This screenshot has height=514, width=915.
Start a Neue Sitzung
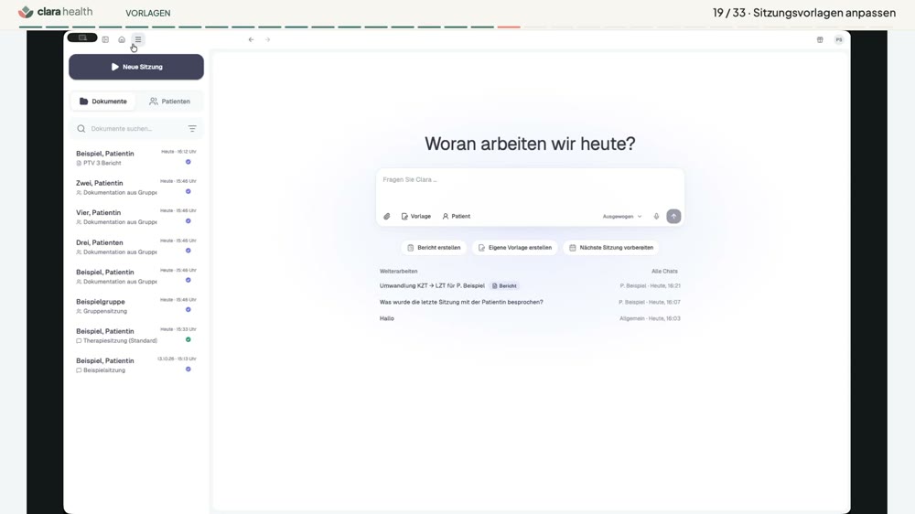coord(136,67)
